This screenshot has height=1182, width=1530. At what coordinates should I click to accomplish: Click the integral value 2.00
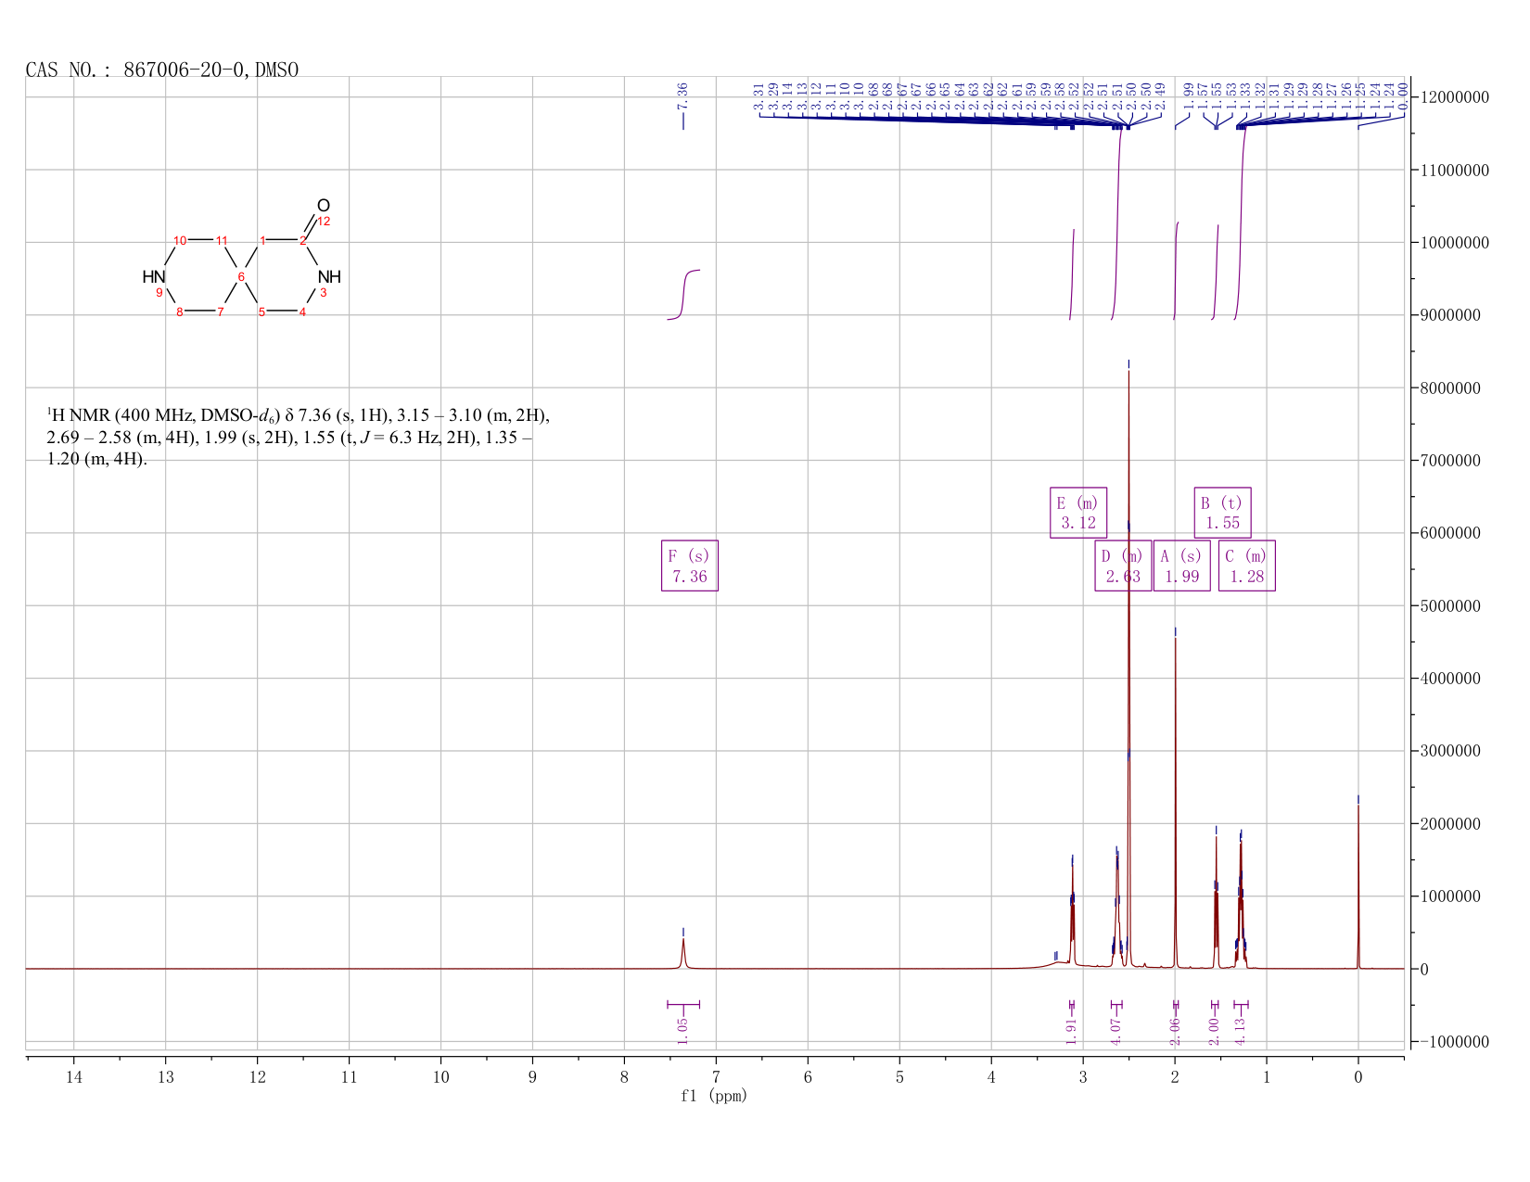tap(1215, 1031)
